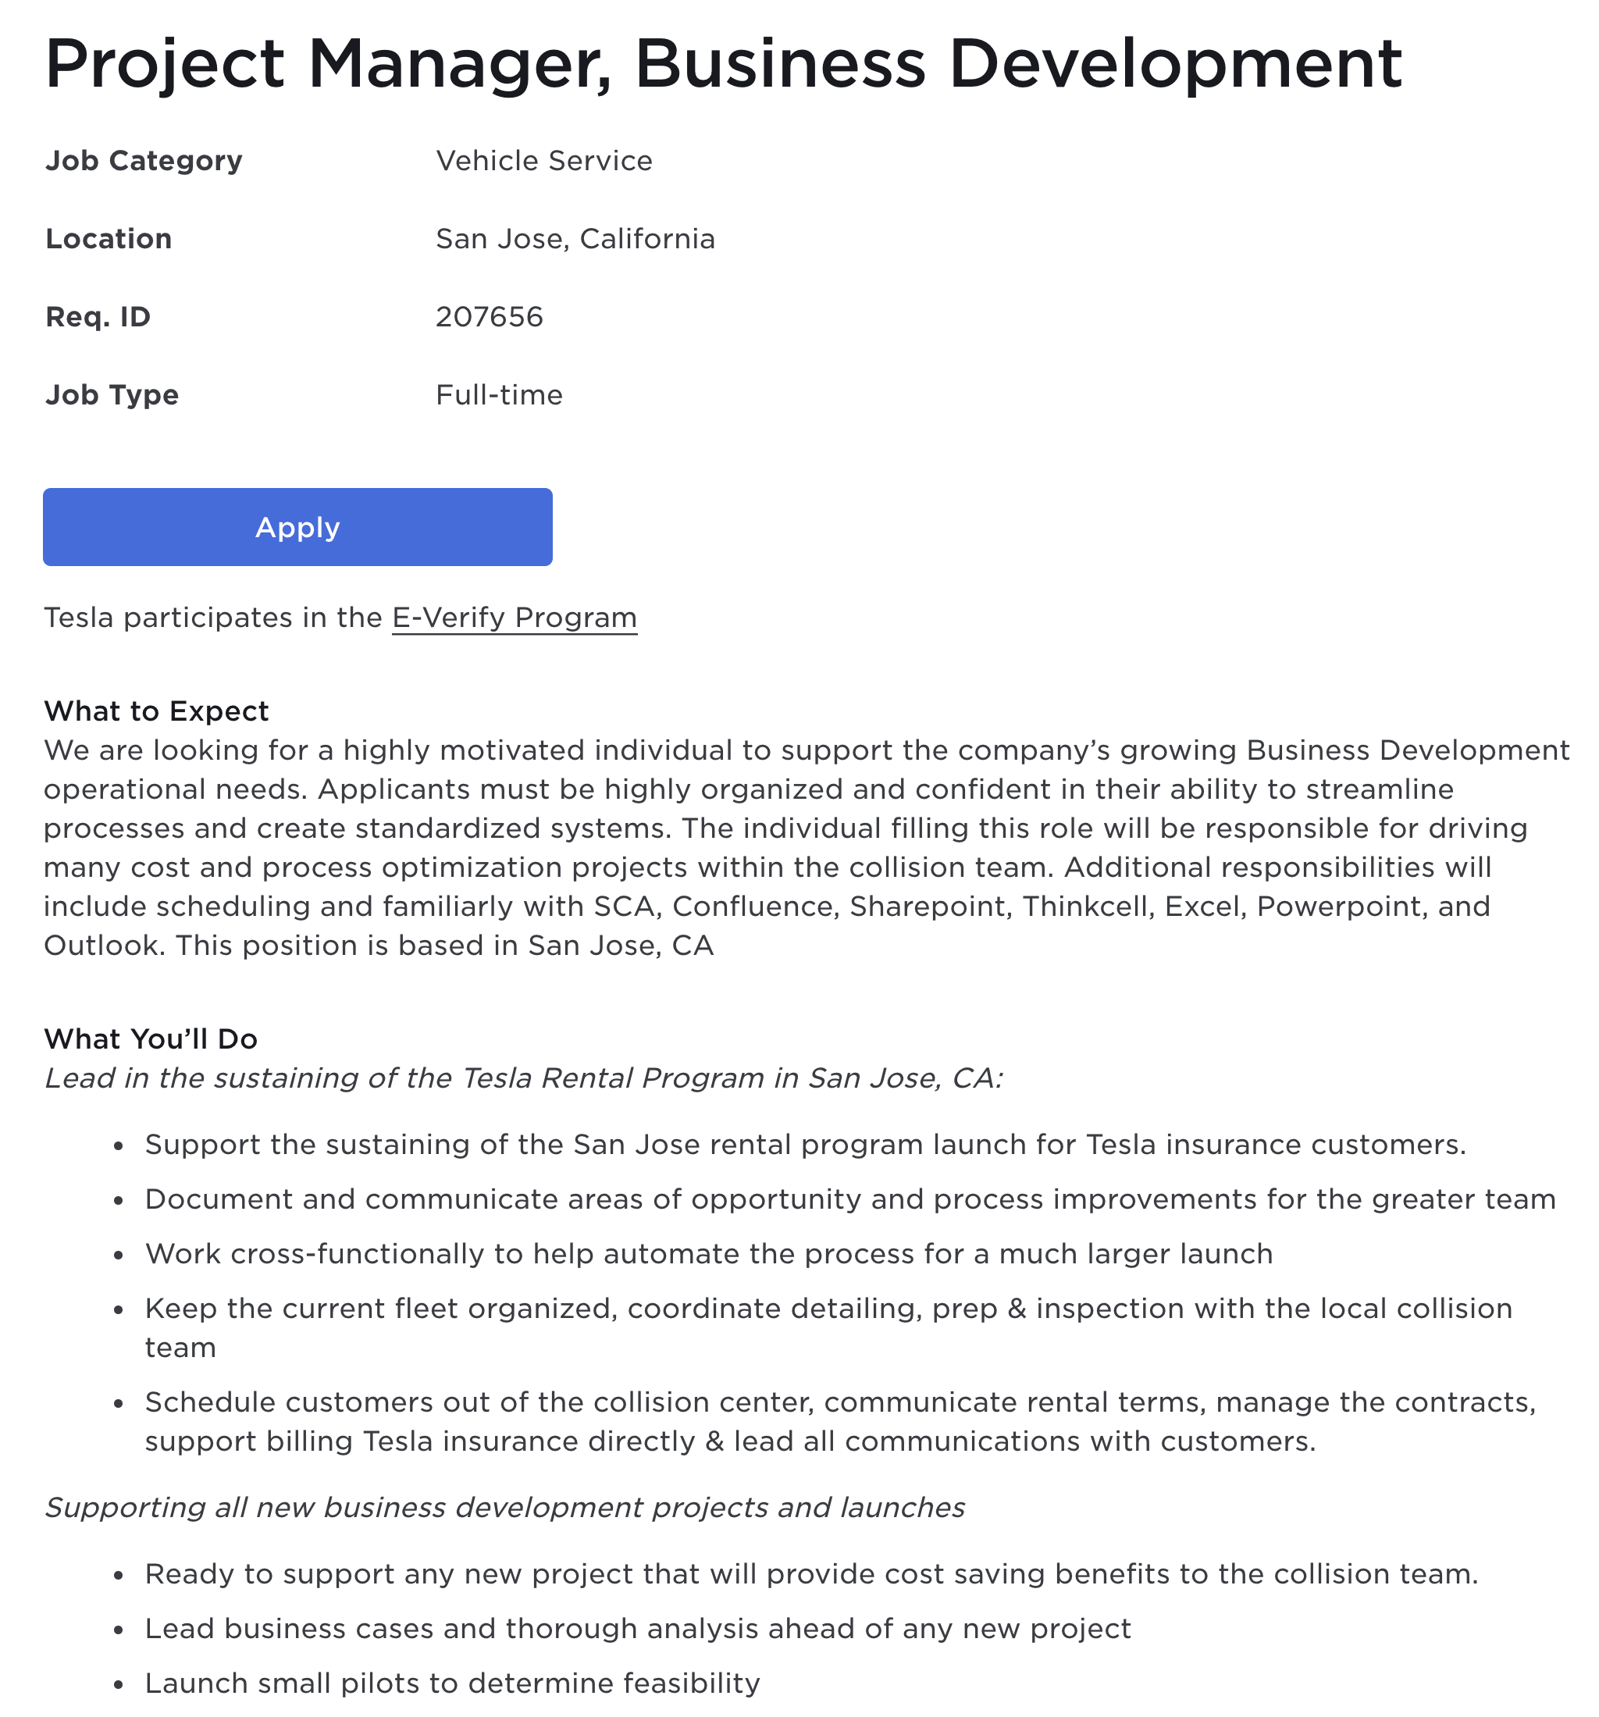The image size is (1599, 1717).
Task: Click the Lead business cases bullet
Action: pyautogui.click(x=638, y=1628)
